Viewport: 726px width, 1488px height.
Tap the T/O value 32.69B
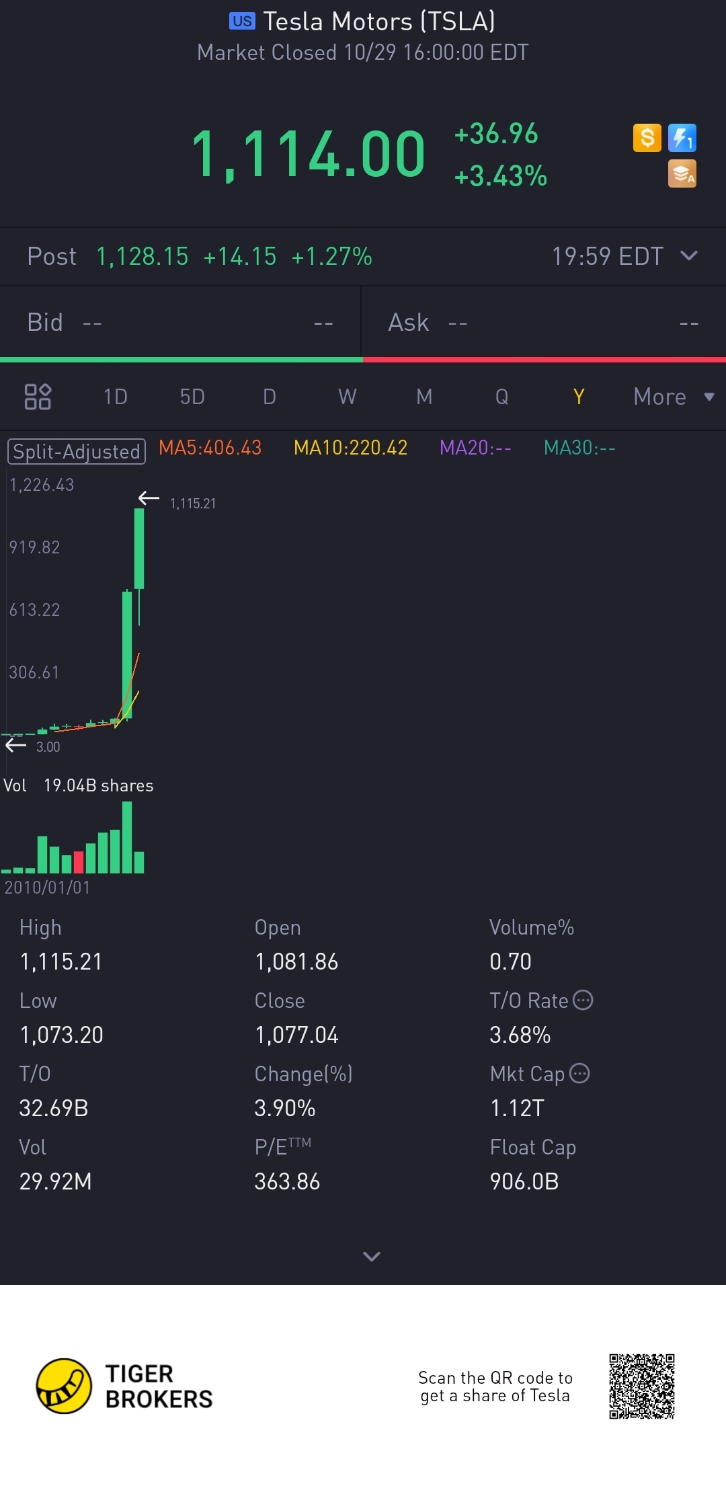coord(54,1108)
